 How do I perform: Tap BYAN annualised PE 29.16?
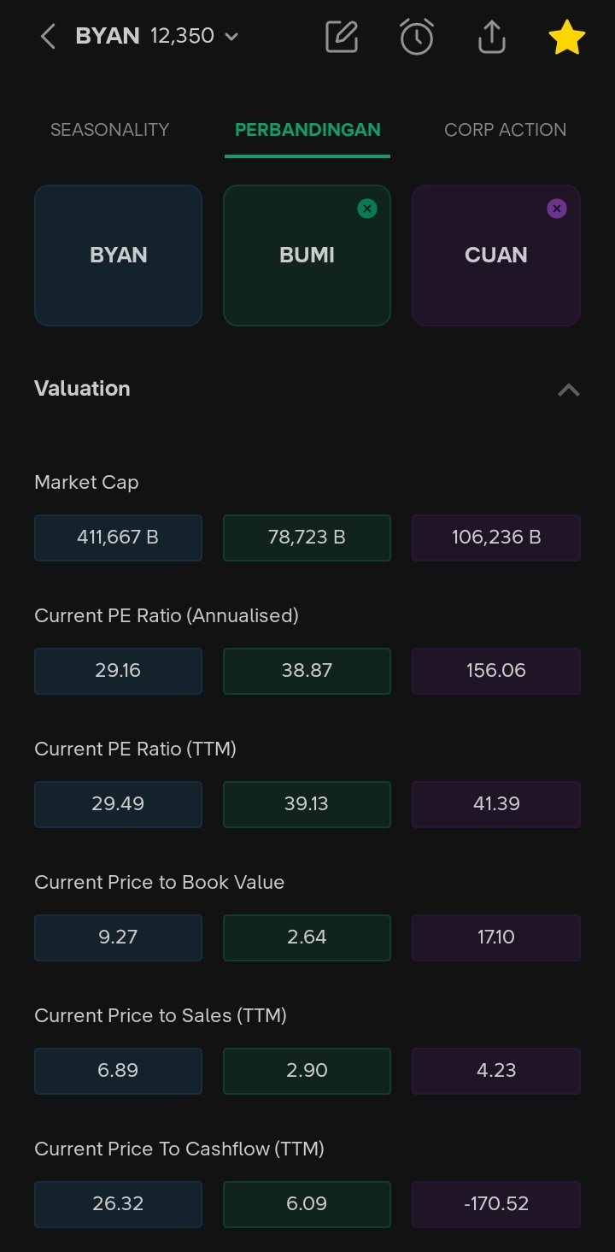pos(118,671)
